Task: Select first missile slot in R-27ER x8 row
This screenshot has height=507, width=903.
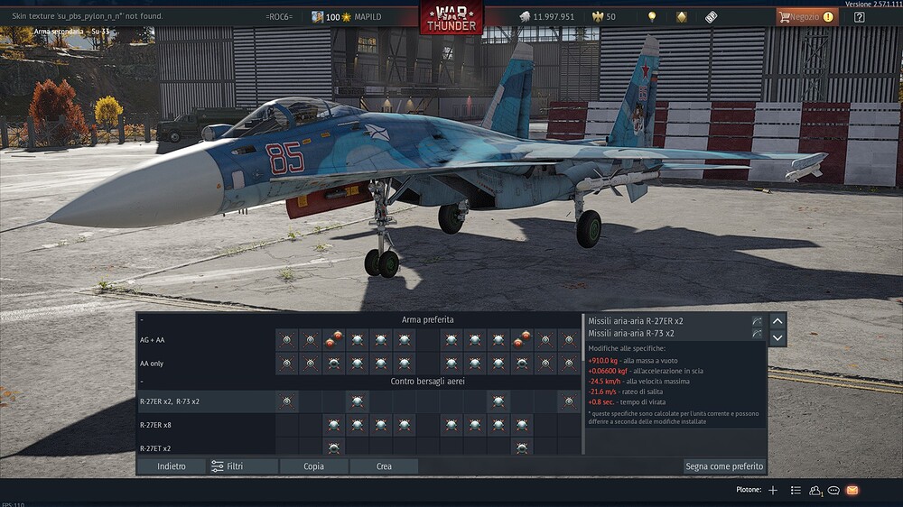Action: coord(333,425)
